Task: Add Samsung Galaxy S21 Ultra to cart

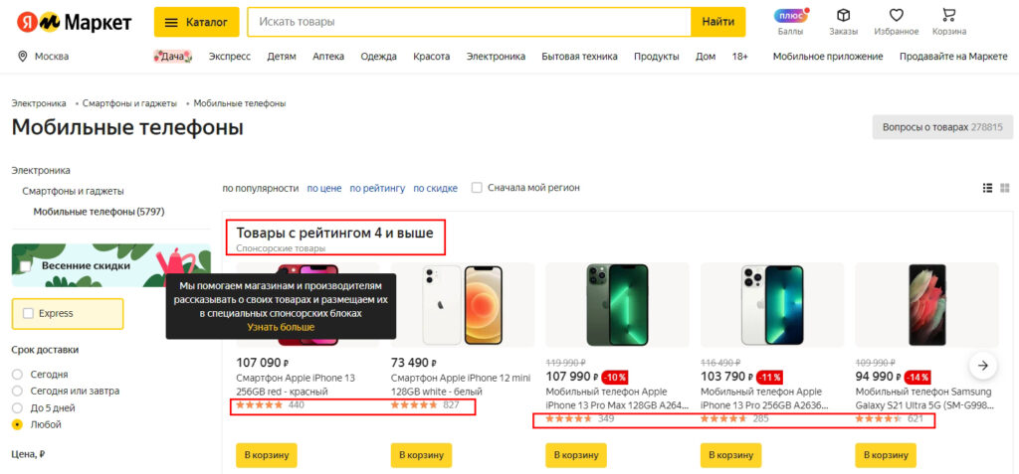Action: (885, 455)
